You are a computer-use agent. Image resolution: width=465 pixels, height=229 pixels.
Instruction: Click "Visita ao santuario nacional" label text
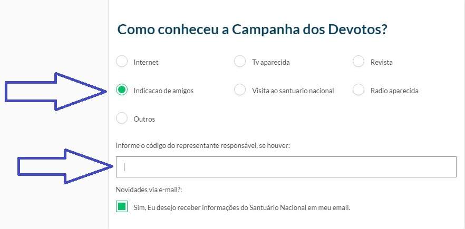293,91
